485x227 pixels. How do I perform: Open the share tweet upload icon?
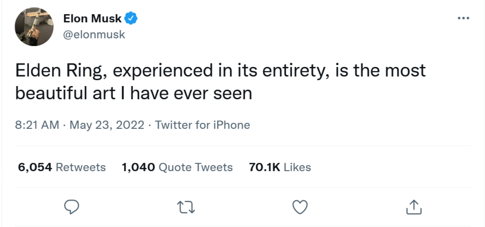click(414, 207)
